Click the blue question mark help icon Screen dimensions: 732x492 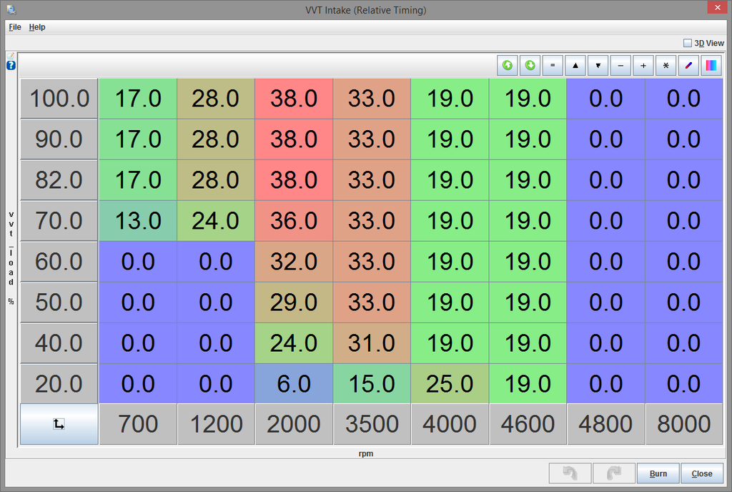tap(11, 66)
